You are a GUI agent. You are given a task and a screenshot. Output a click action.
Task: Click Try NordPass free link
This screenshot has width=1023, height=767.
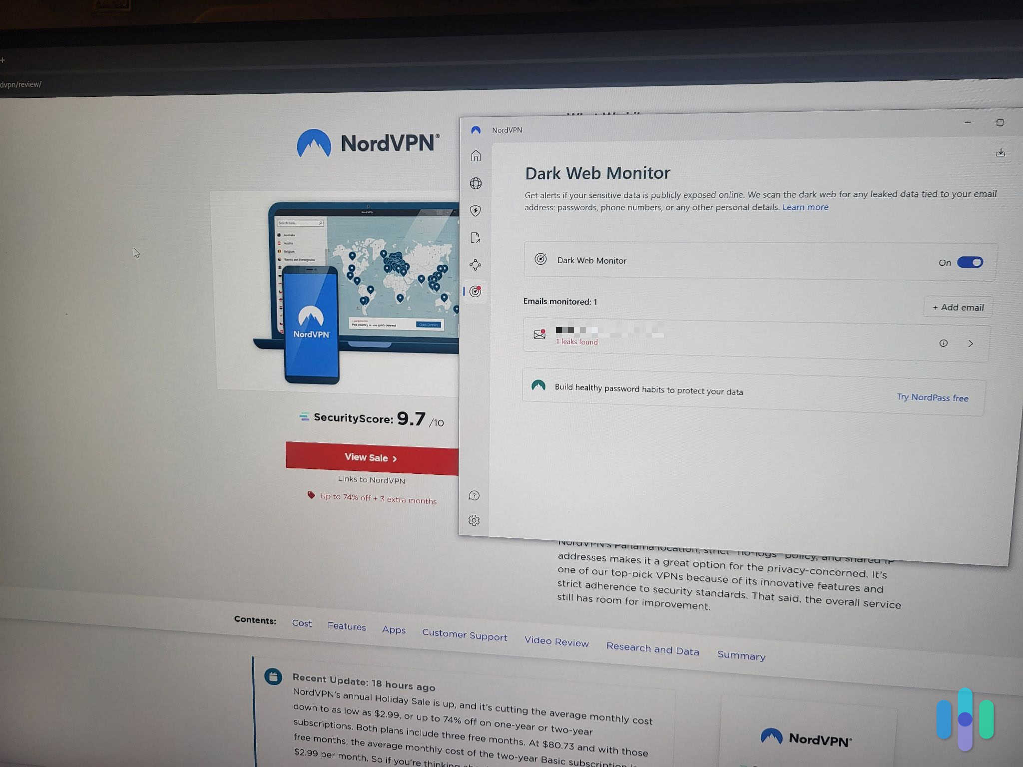[x=934, y=396]
